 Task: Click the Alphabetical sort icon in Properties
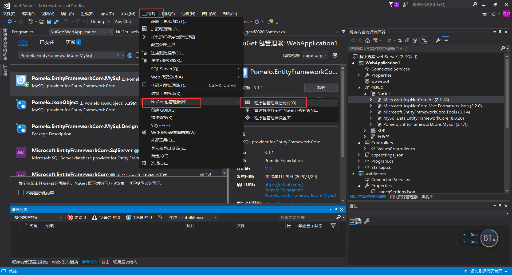tap(359, 221)
